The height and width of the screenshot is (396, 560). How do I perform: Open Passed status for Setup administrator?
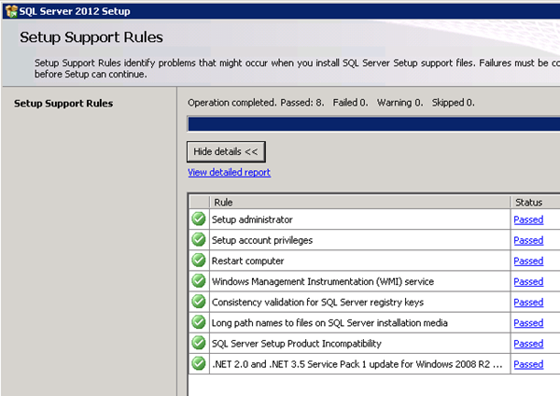(x=528, y=219)
